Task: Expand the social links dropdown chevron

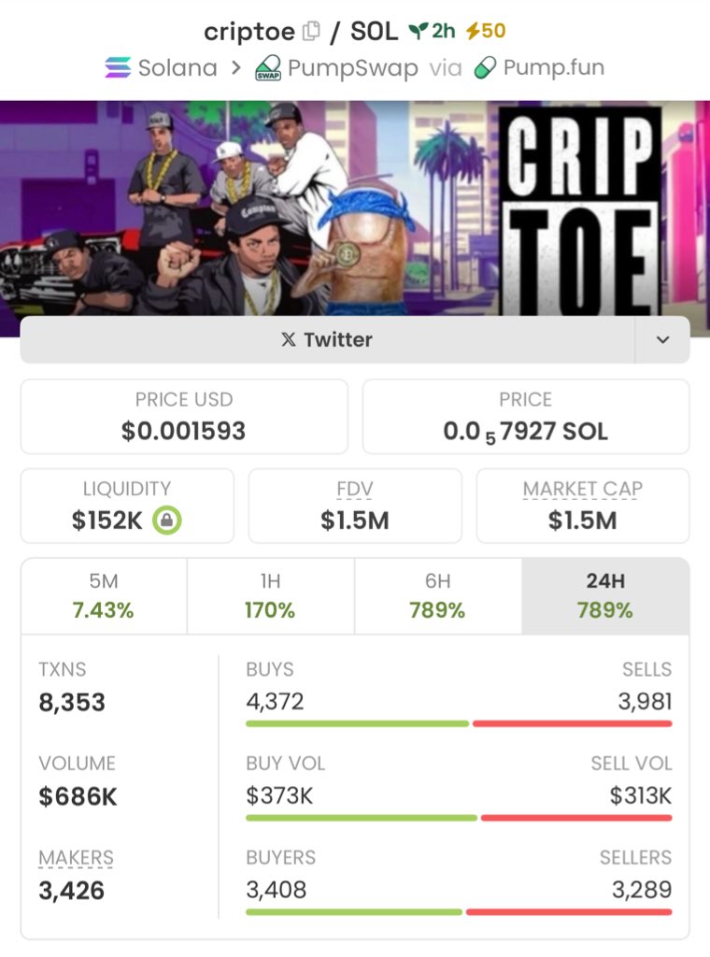Action: click(x=662, y=340)
